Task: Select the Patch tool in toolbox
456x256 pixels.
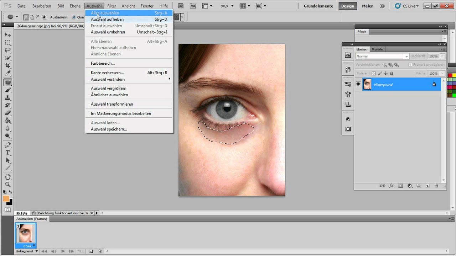Action: point(7,82)
